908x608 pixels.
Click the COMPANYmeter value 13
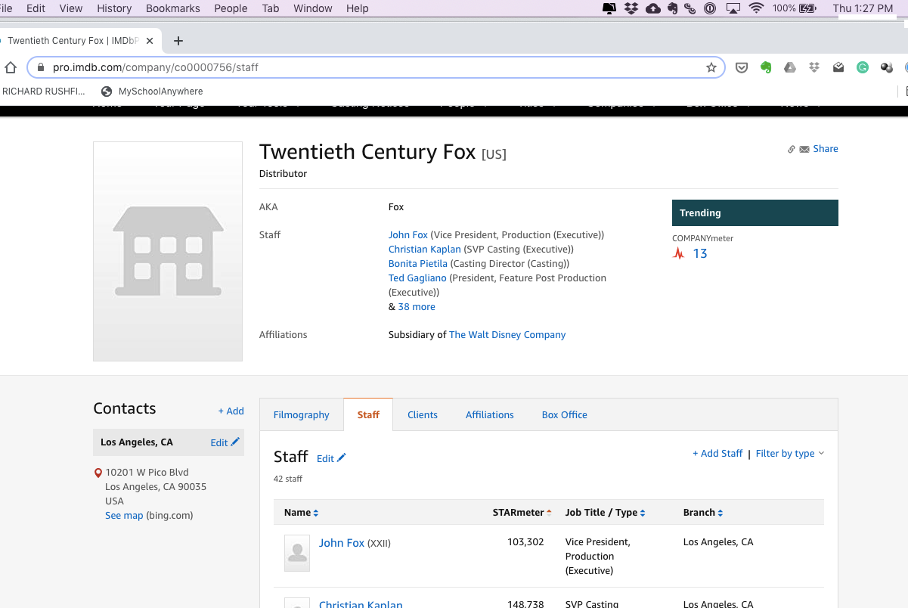click(x=700, y=253)
